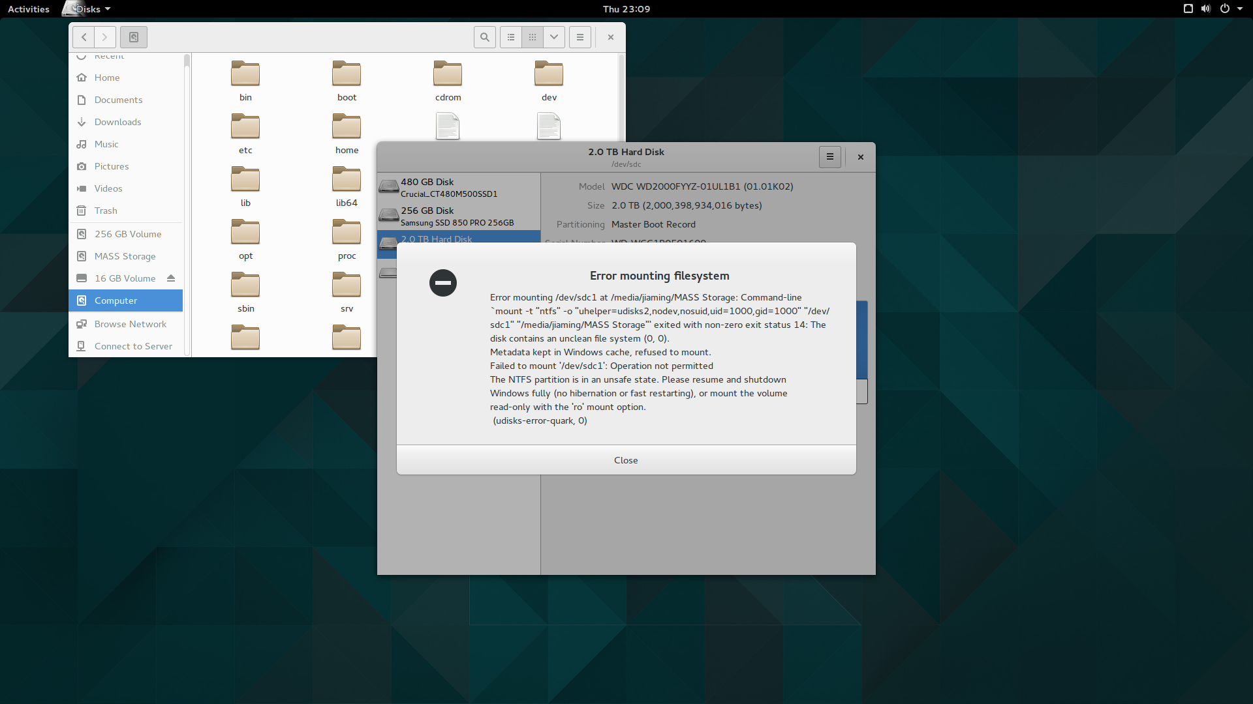Click the forward navigation arrow
The width and height of the screenshot is (1253, 704).
104,37
